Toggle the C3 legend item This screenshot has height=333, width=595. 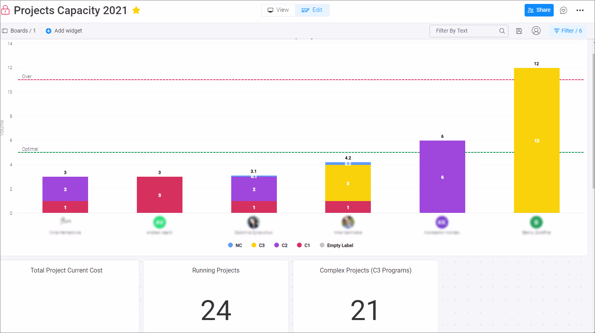pos(258,245)
